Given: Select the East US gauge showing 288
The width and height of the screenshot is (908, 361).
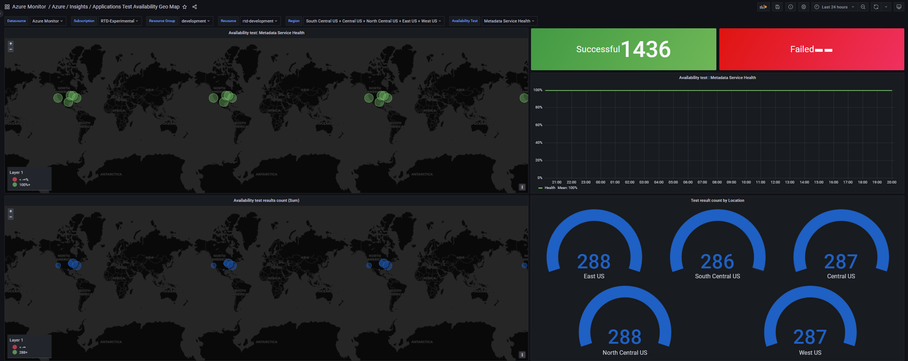Looking at the screenshot, I should tap(594, 244).
